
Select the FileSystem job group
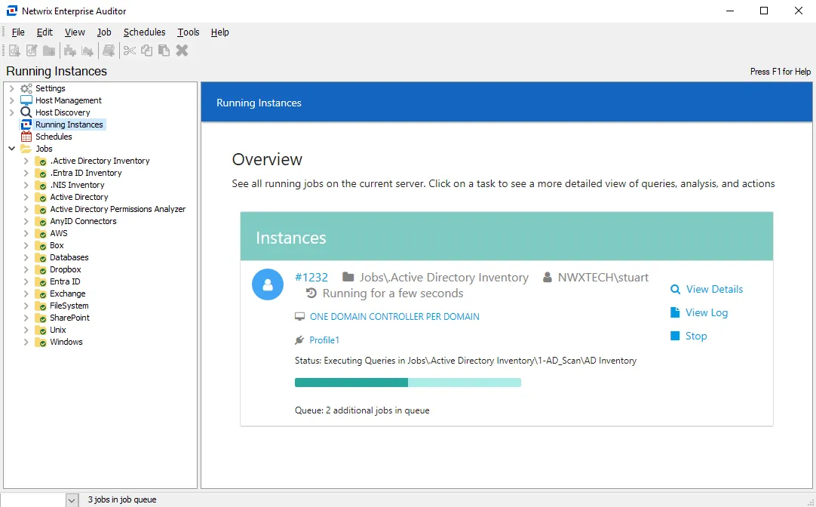(x=69, y=306)
